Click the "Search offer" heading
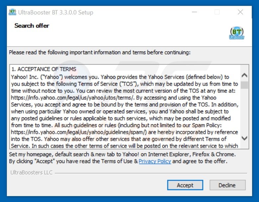The image size is (259, 202). pos(32,26)
